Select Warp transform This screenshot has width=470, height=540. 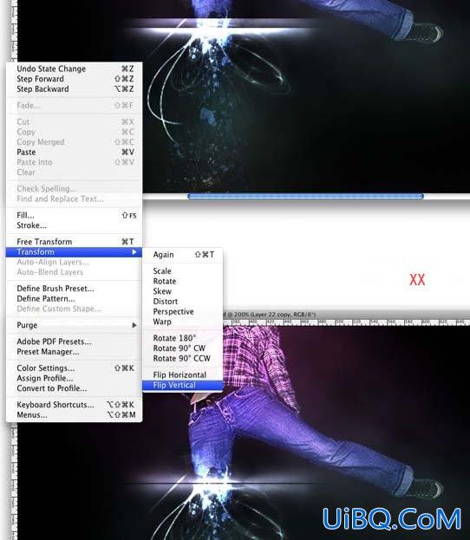[x=183, y=322]
